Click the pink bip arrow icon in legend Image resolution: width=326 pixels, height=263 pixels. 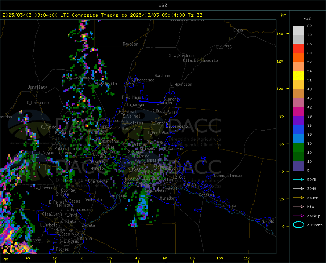[298, 207]
